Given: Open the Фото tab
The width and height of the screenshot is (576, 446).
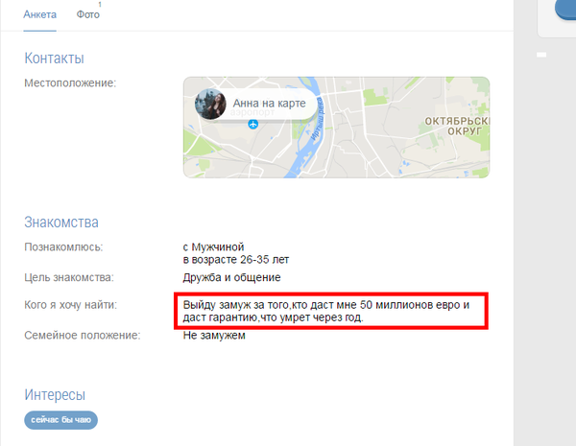Looking at the screenshot, I should [87, 14].
